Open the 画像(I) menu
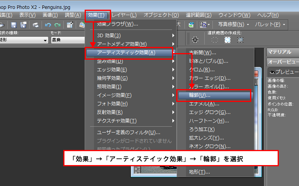 50,15
